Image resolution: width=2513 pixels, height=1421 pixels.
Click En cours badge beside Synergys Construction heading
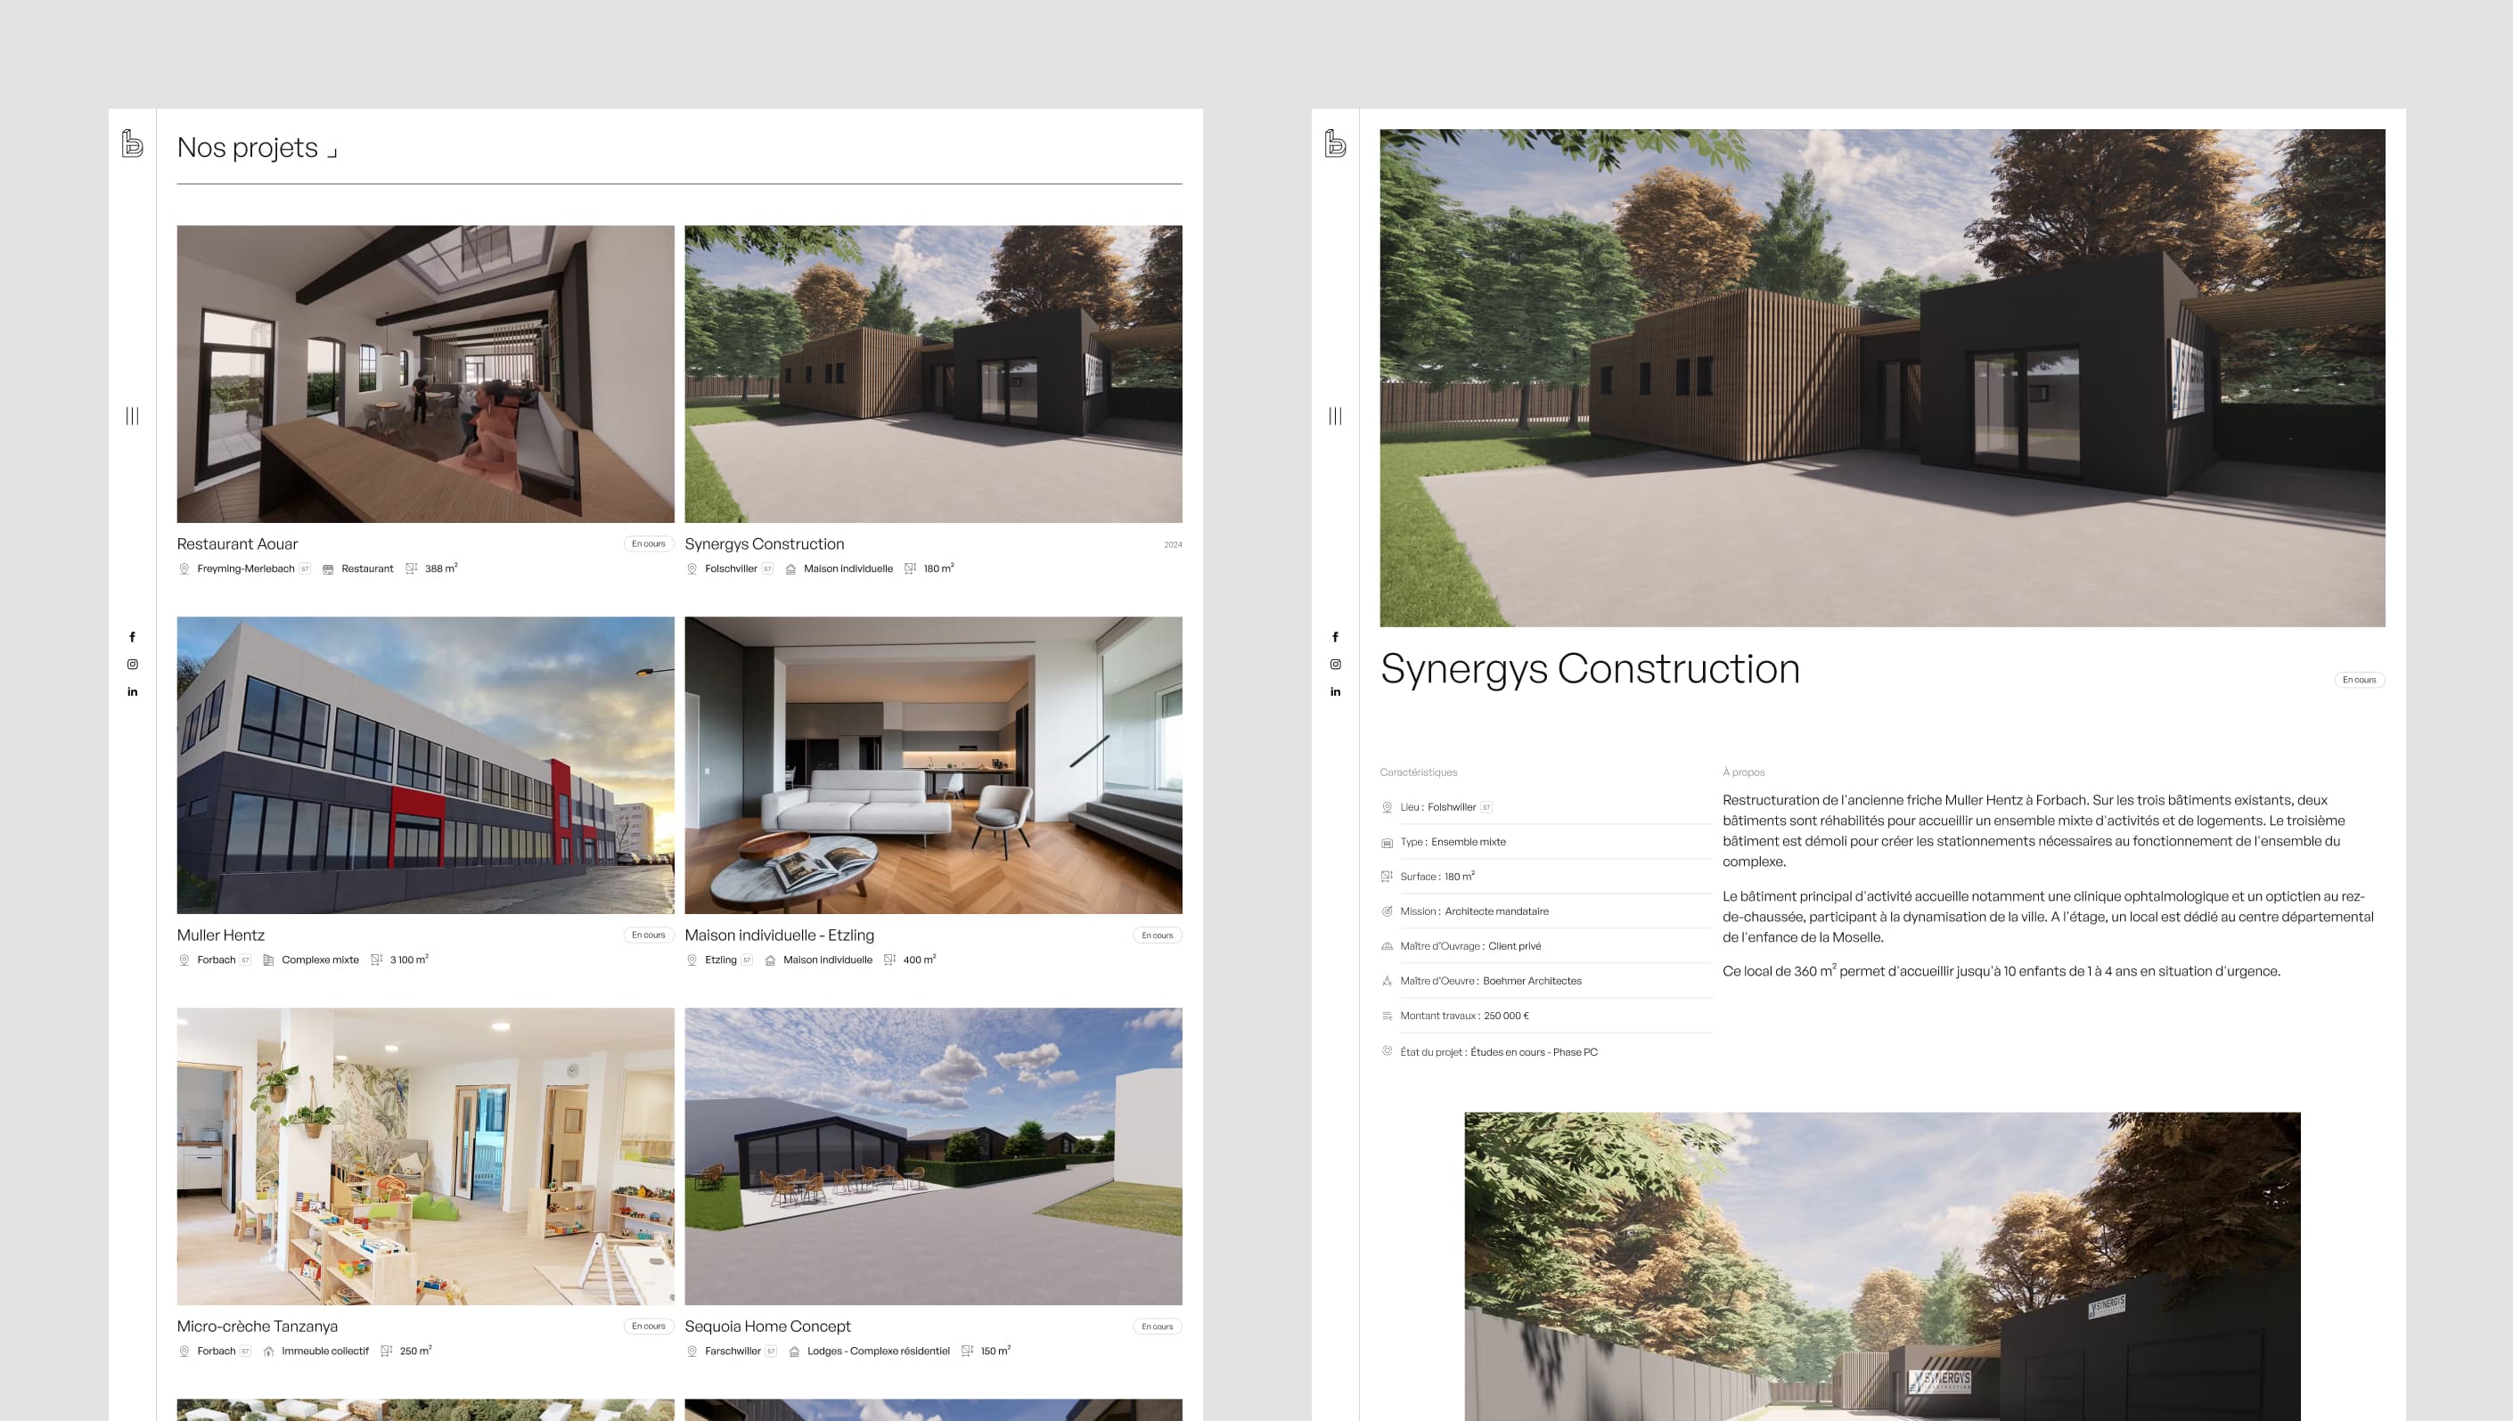coord(2359,681)
